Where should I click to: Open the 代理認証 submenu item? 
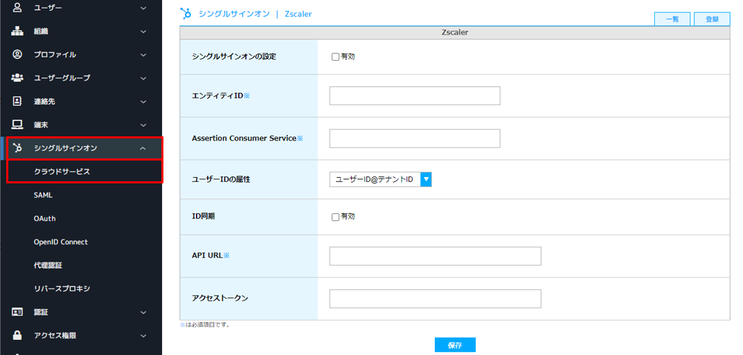[x=48, y=266]
